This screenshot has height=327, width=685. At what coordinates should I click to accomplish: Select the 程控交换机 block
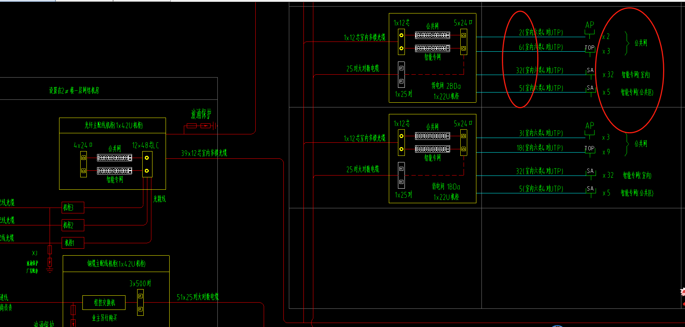click(x=104, y=303)
